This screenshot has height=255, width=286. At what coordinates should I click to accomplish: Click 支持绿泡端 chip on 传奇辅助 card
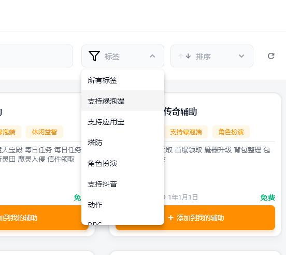185,132
